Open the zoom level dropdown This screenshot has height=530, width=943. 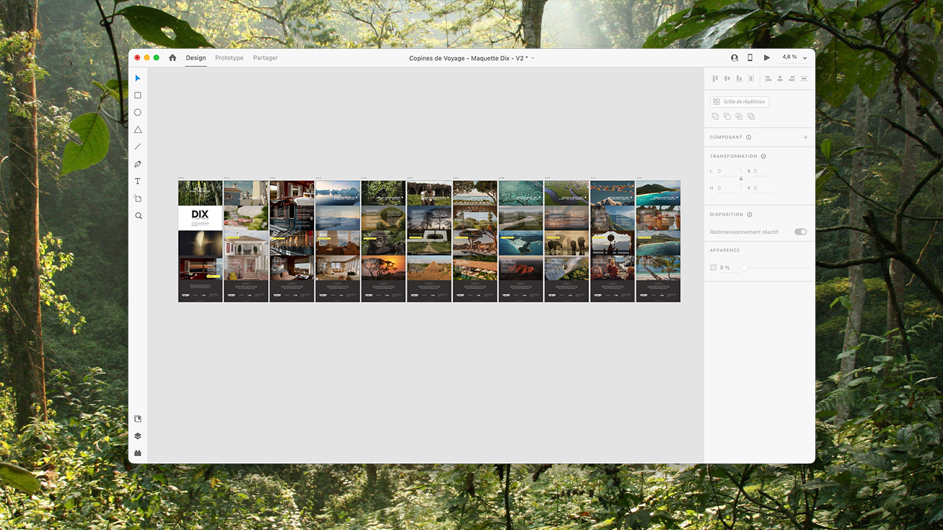(805, 58)
